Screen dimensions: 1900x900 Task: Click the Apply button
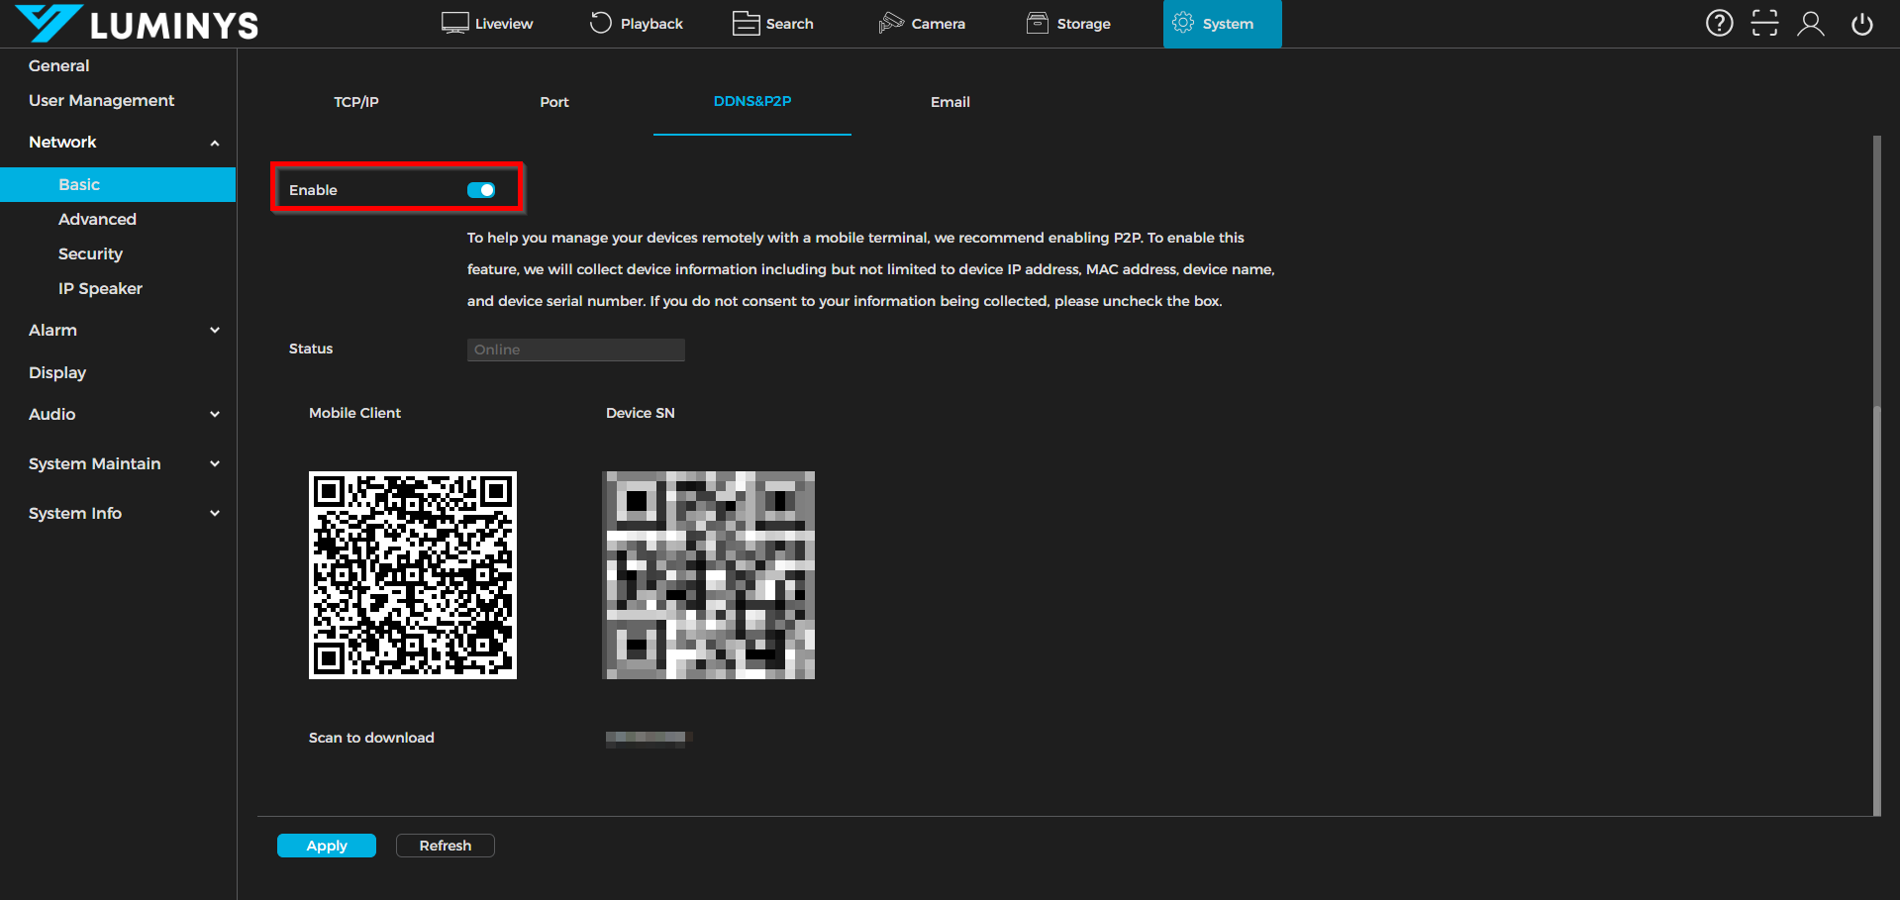pyautogui.click(x=326, y=846)
